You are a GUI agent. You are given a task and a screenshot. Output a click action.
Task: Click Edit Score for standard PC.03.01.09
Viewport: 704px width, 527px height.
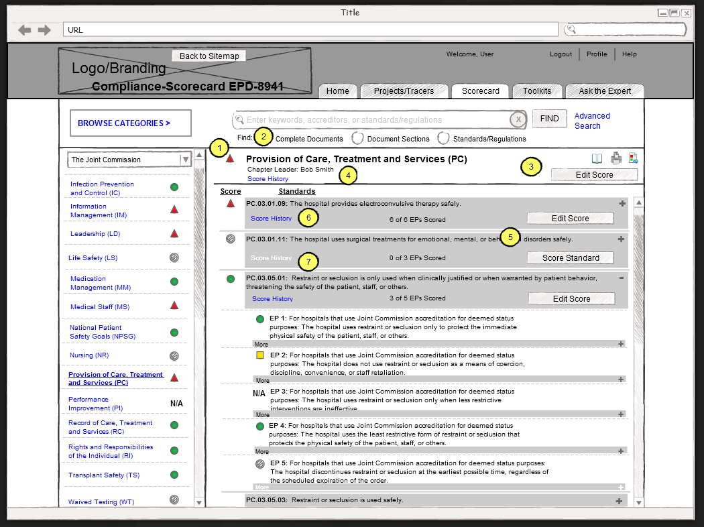point(570,218)
